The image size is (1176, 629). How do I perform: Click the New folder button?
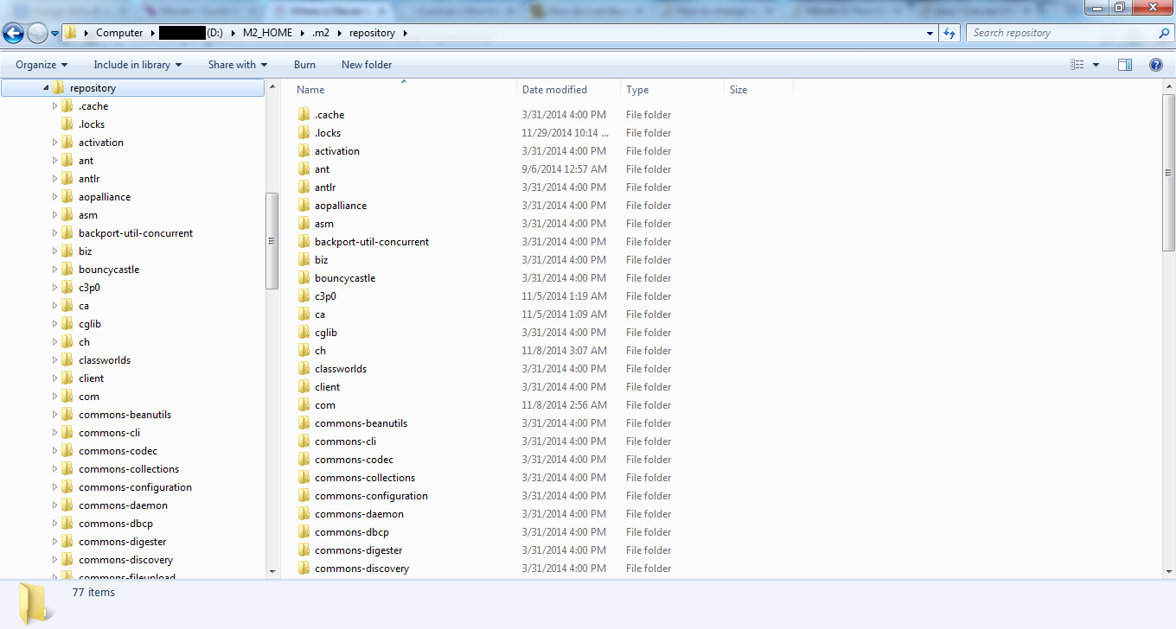[x=367, y=65]
